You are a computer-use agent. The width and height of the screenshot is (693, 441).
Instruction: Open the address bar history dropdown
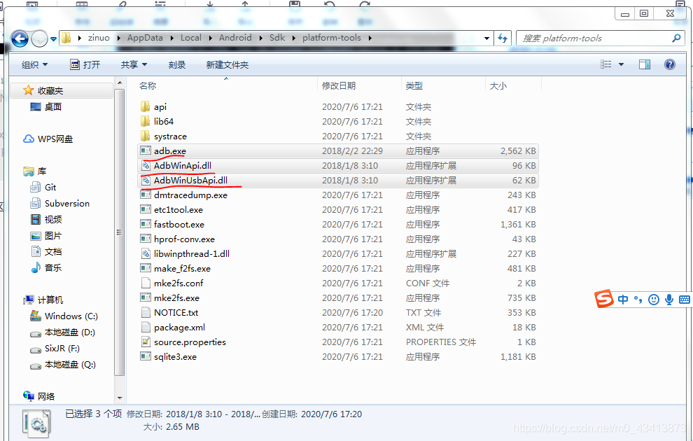pyautogui.click(x=486, y=38)
